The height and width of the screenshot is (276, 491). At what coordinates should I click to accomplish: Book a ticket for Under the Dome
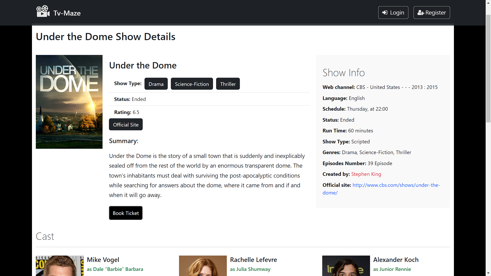pos(125,213)
